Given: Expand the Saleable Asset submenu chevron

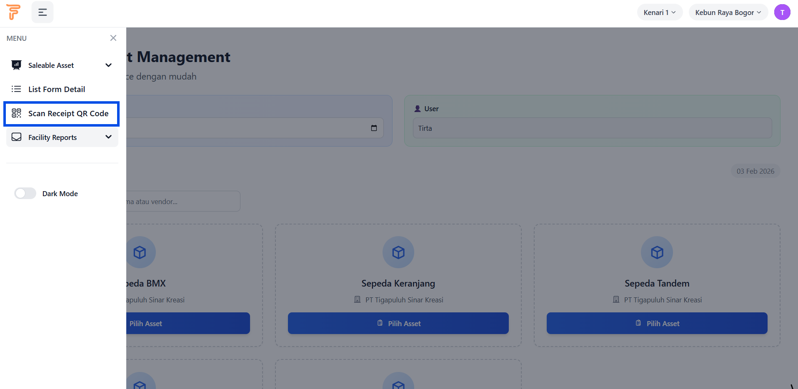Looking at the screenshot, I should pos(108,65).
